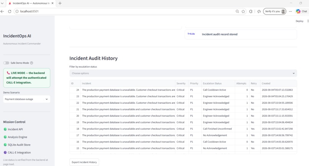Click Engineer Acknowledged status in row 21
Screen dimensions: 309x166
coord(218,109)
